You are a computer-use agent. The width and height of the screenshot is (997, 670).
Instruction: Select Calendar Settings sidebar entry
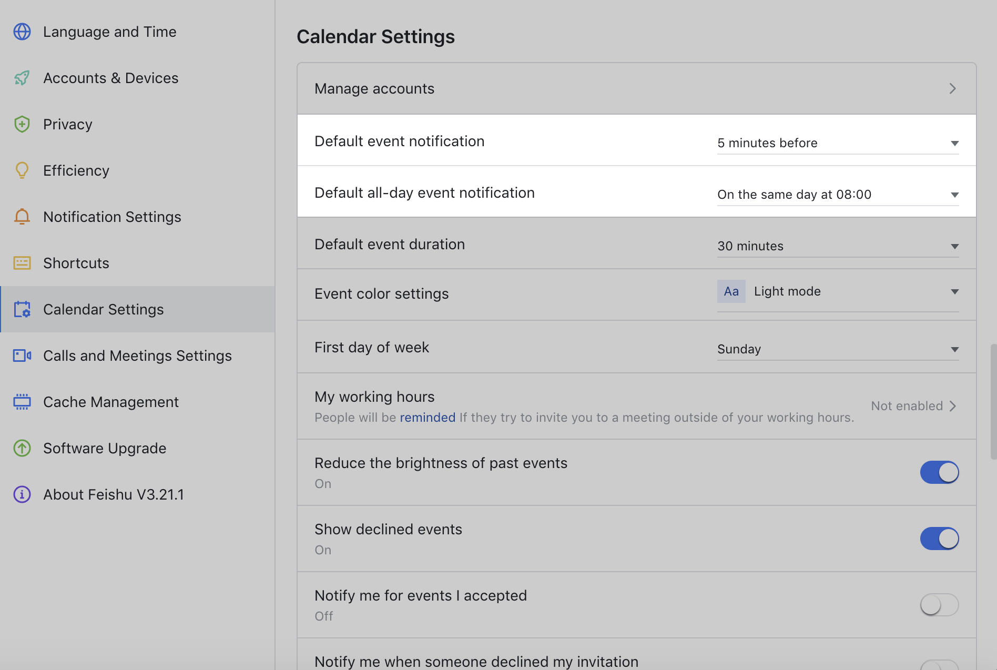click(137, 309)
